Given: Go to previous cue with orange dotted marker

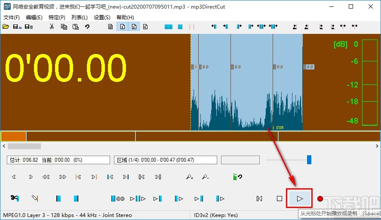Looking at the screenshot, I should coord(78,177).
